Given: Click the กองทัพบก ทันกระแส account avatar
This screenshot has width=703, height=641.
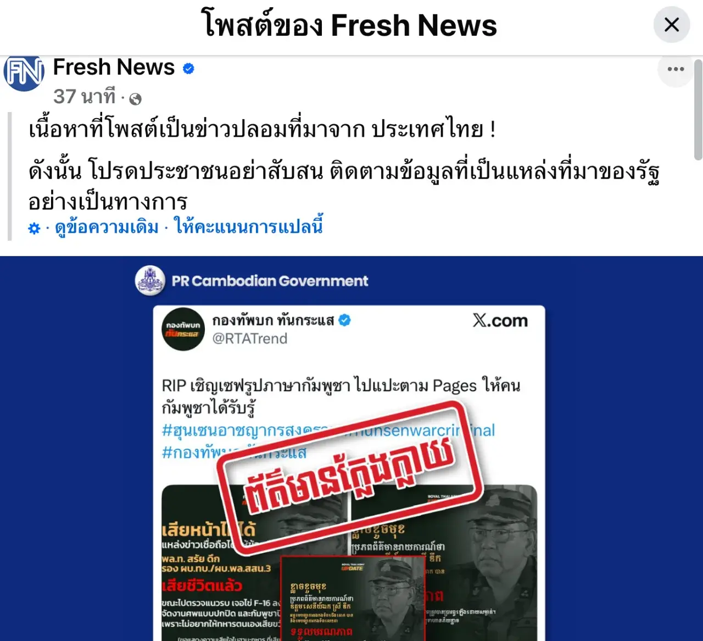Looking at the screenshot, I should (x=183, y=329).
